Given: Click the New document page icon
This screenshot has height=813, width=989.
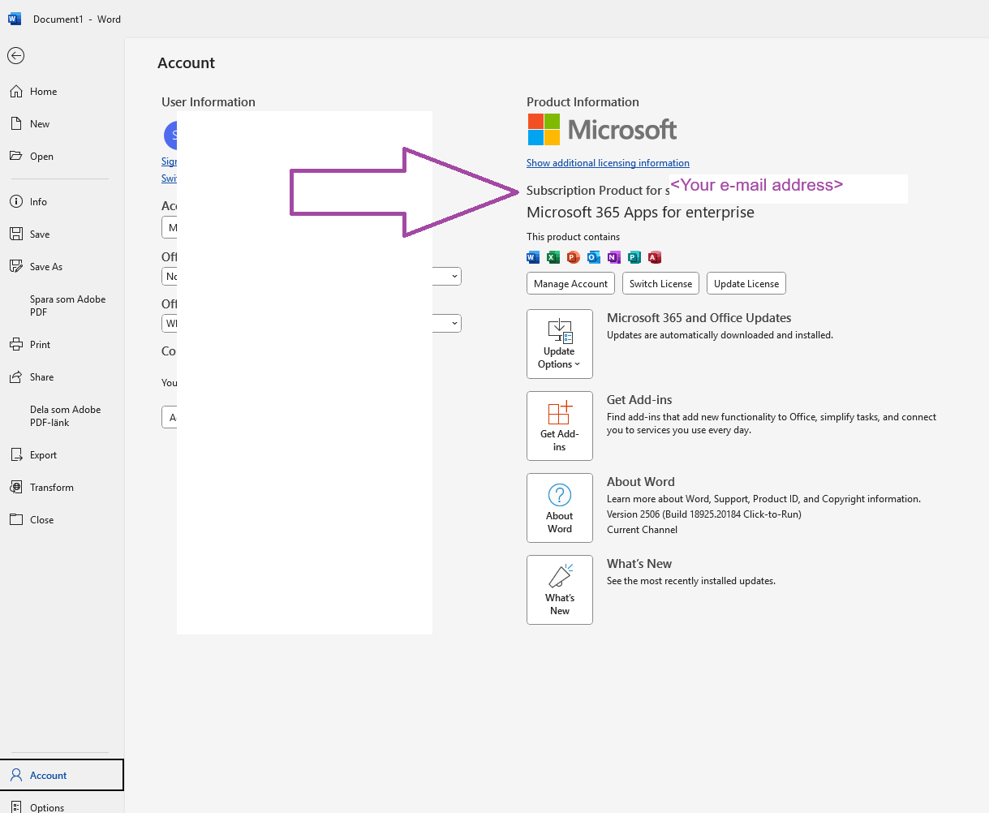Looking at the screenshot, I should (x=15, y=123).
